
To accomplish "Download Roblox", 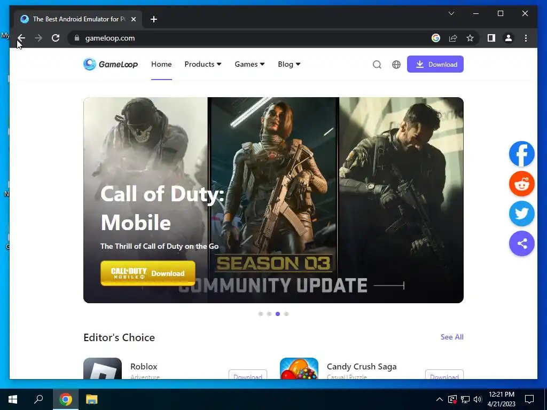I will [x=248, y=374].
